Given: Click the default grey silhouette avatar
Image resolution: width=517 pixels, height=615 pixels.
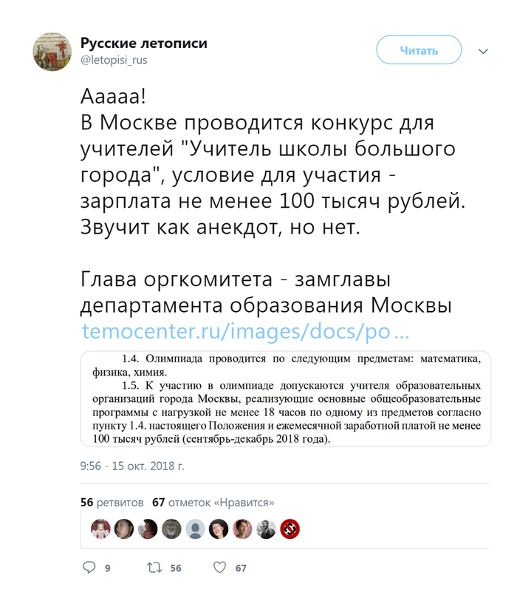Looking at the screenshot, I should [x=195, y=529].
